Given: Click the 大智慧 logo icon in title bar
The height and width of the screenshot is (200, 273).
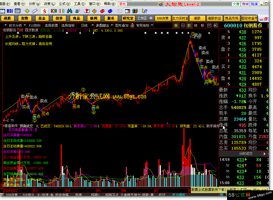Looking at the screenshot, I should click(161, 4).
